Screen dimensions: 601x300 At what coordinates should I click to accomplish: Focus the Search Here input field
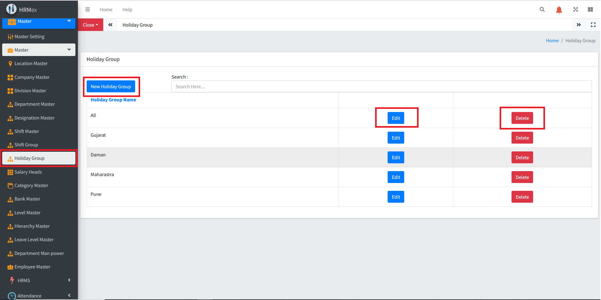tap(381, 87)
